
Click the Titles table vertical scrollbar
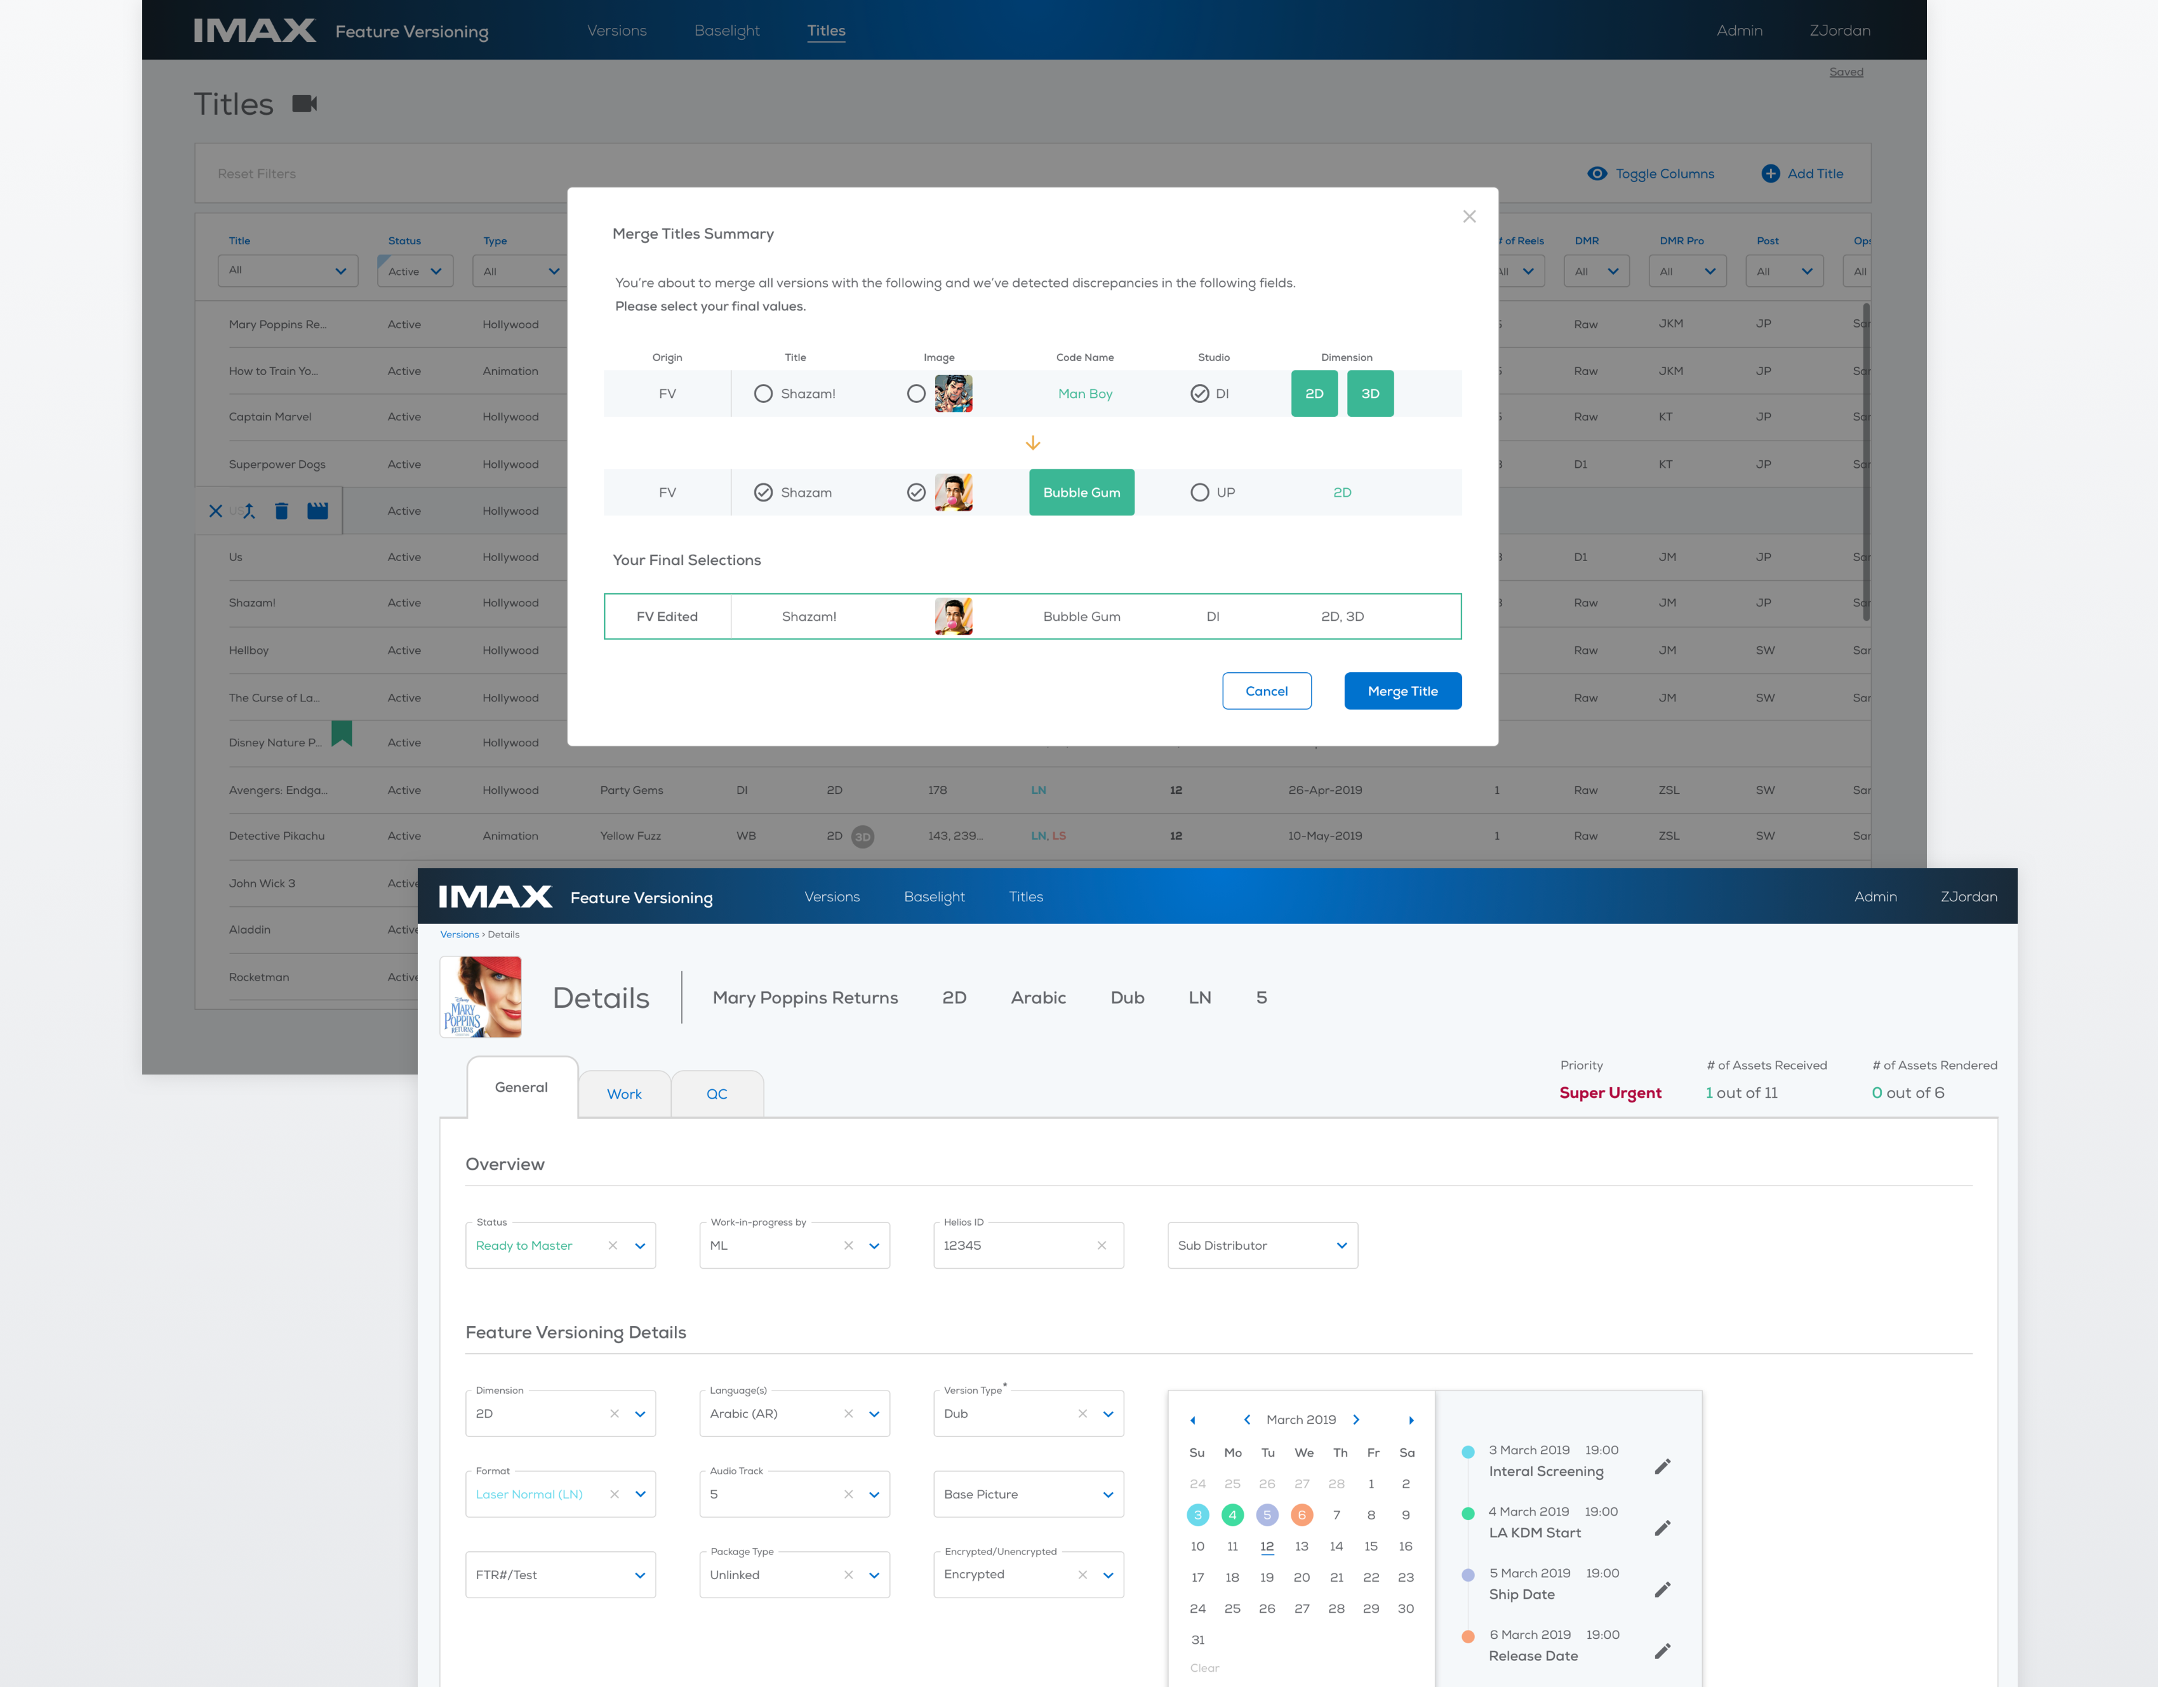click(x=1867, y=463)
